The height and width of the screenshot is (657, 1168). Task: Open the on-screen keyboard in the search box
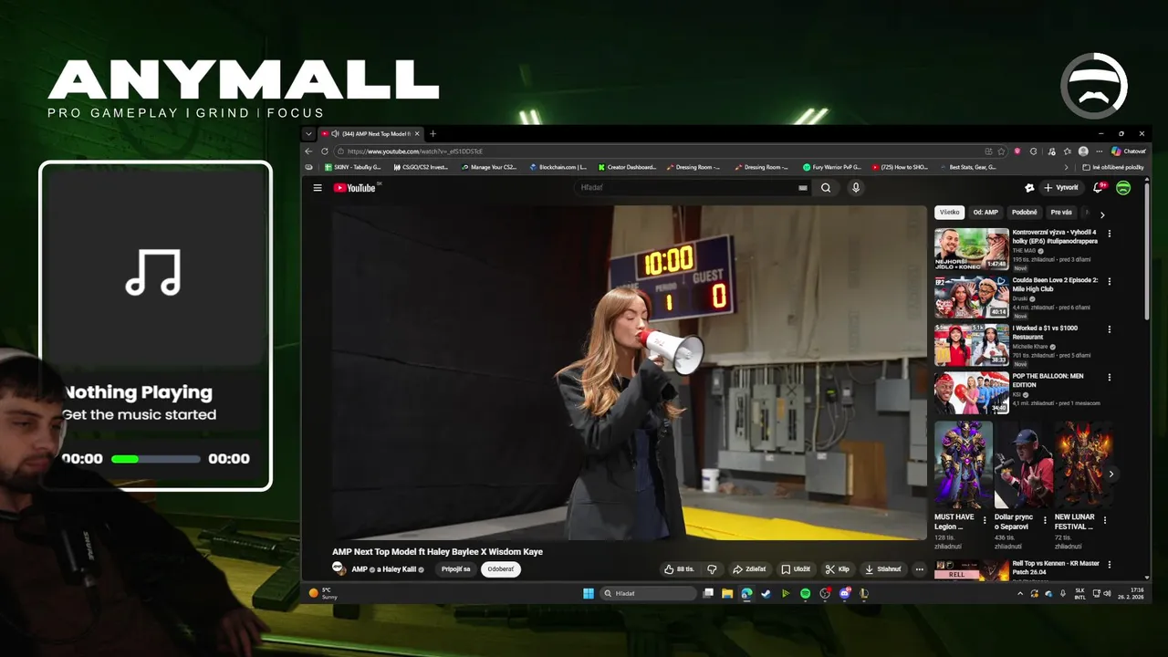click(x=803, y=188)
